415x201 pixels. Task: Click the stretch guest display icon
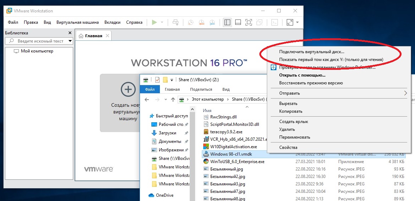pyautogui.click(x=290, y=22)
